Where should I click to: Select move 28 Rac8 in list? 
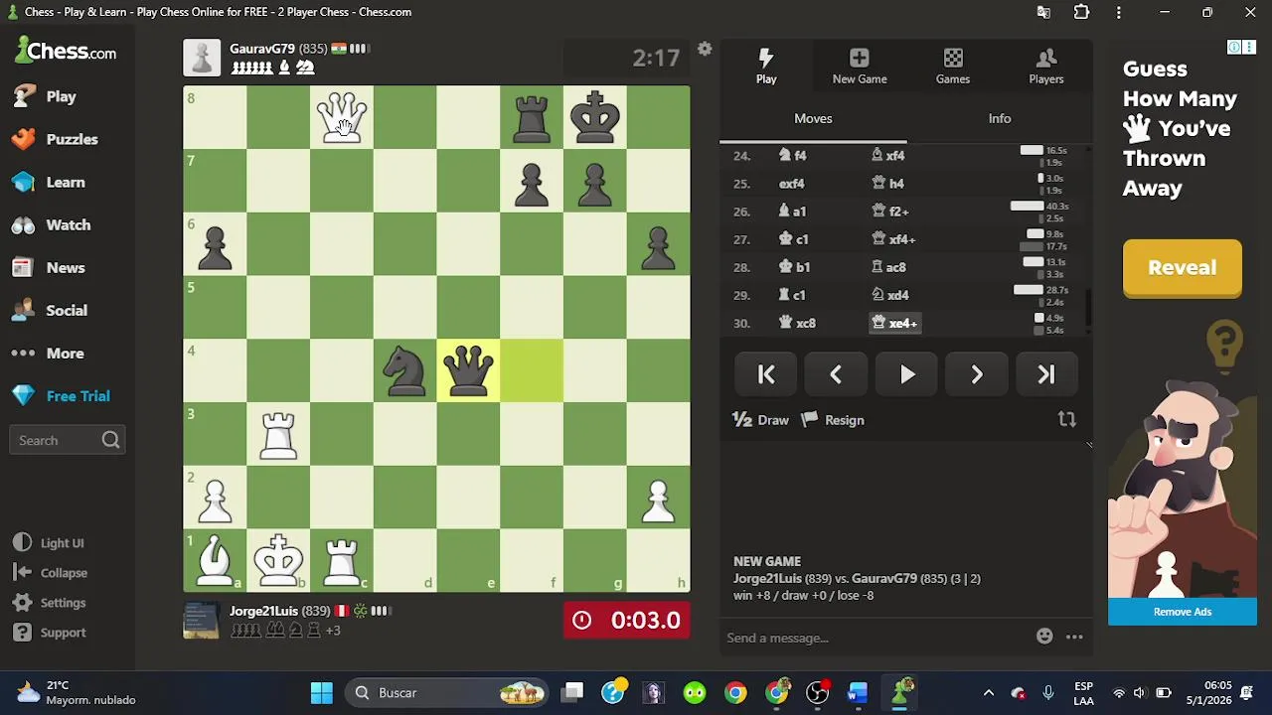[x=887, y=267]
